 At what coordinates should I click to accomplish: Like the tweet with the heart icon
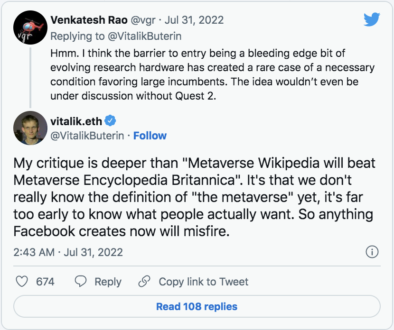[22, 282]
